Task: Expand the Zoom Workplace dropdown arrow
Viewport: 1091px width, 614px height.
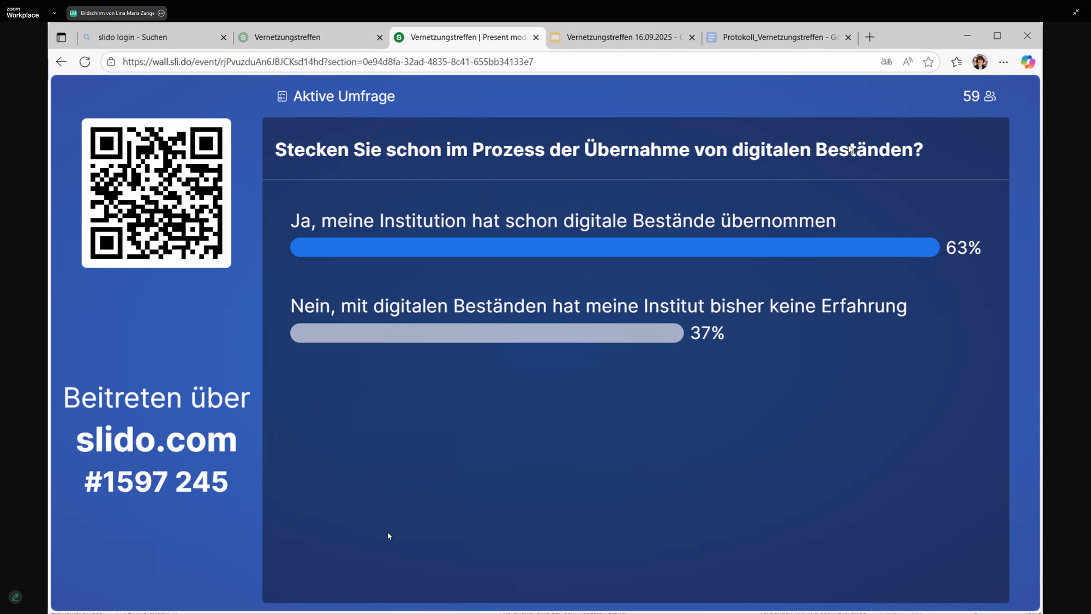Action: pyautogui.click(x=55, y=13)
